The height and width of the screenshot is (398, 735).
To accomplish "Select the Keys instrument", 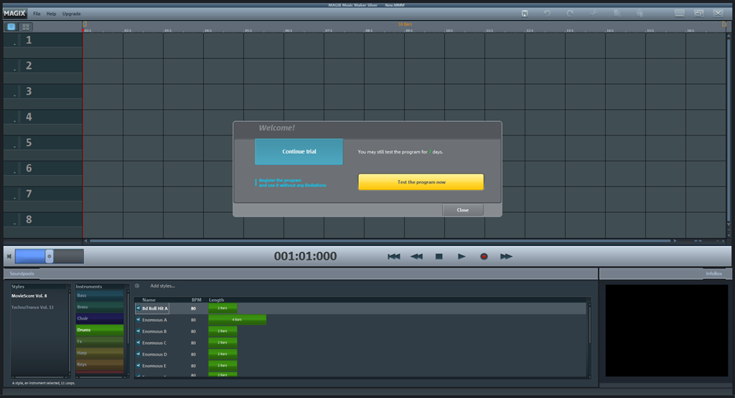I will 99,364.
